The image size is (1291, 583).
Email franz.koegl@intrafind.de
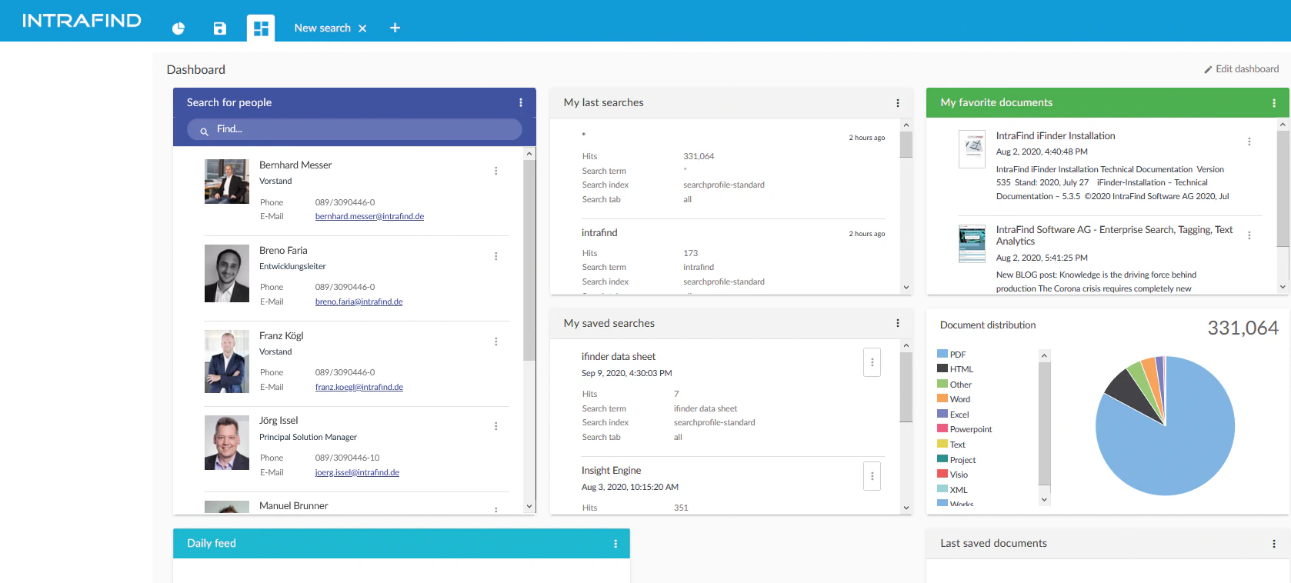(359, 388)
